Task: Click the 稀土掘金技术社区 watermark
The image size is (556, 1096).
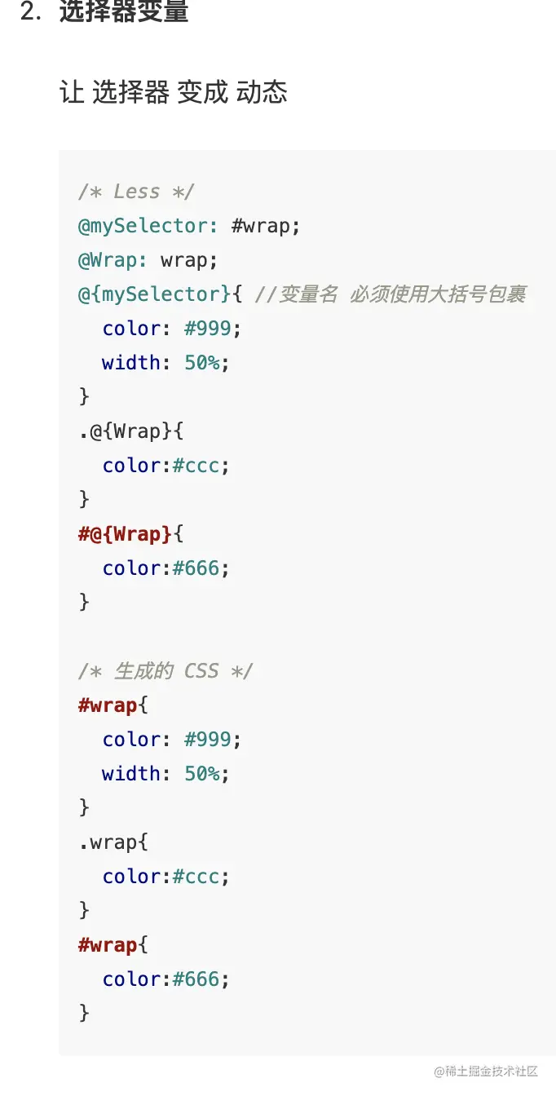Action: point(486,1071)
